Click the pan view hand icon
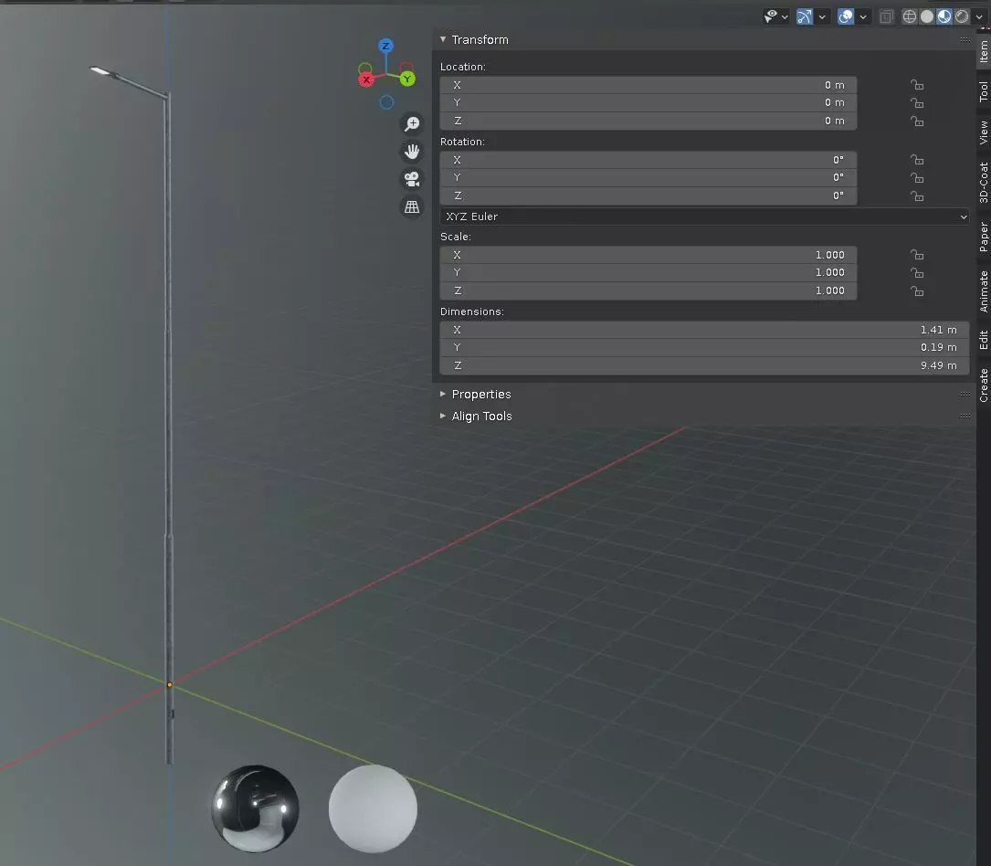The height and width of the screenshot is (866, 991). pyautogui.click(x=412, y=151)
